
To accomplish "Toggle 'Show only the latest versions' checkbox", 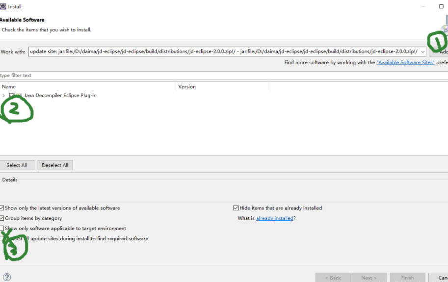I will pyautogui.click(x=2, y=208).
